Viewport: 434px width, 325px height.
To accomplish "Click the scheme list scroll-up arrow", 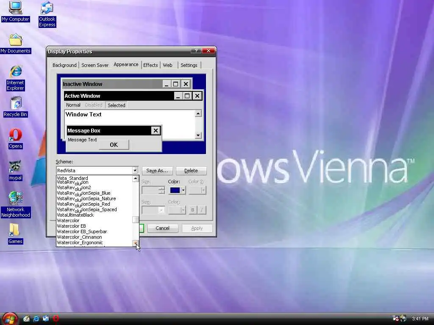I will (135, 179).
